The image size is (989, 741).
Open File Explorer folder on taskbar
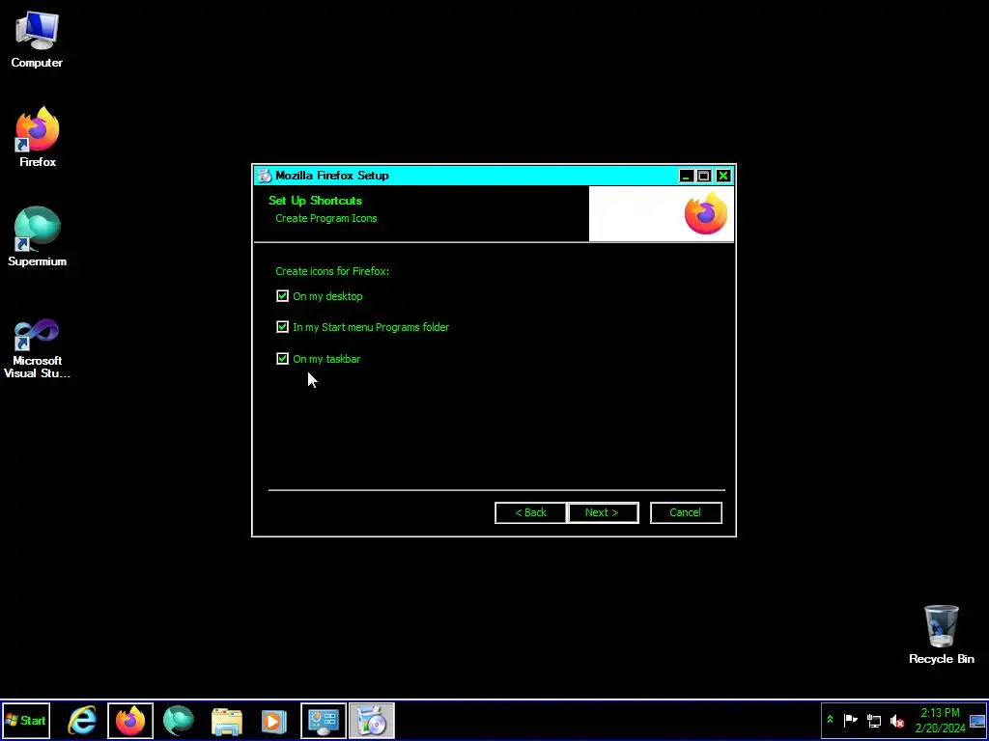(x=226, y=720)
